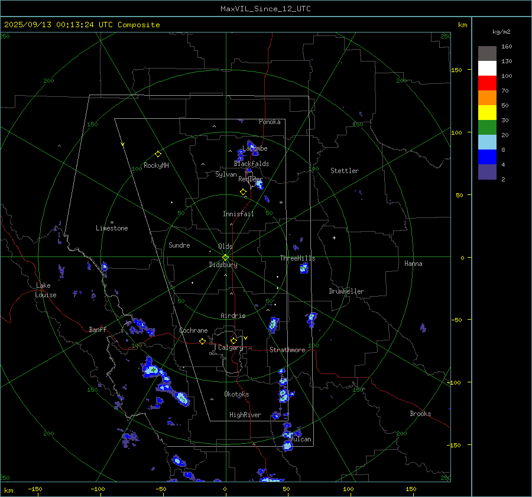The image size is (532, 497).
Task: Click the legend value 160
Action: tap(507, 47)
